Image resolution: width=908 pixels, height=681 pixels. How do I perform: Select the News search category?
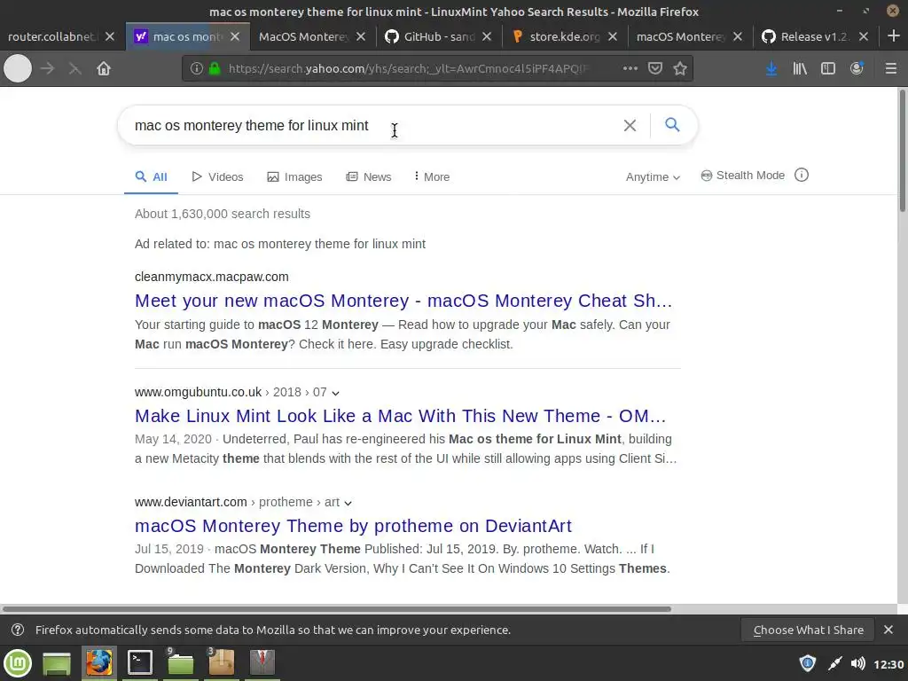click(x=369, y=176)
